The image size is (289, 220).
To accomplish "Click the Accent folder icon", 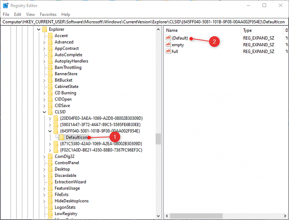I will click(50, 35).
